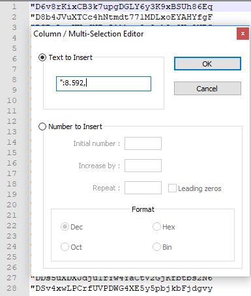
Task: Click the Initial number field
Action: (143, 143)
